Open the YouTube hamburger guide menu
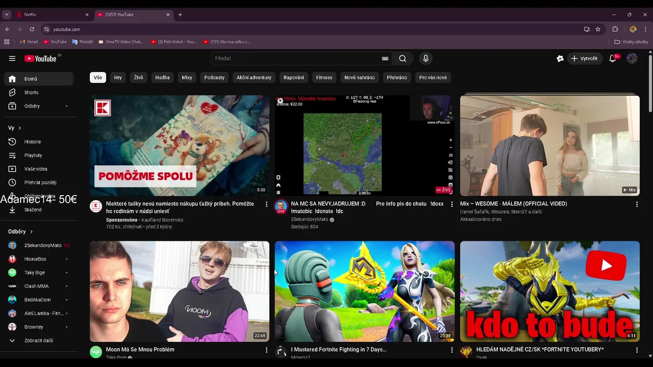Image resolution: width=653 pixels, height=367 pixels. pyautogui.click(x=12, y=59)
